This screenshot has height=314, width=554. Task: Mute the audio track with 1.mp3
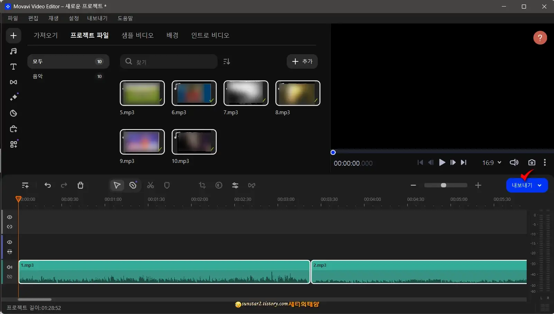pyautogui.click(x=9, y=267)
